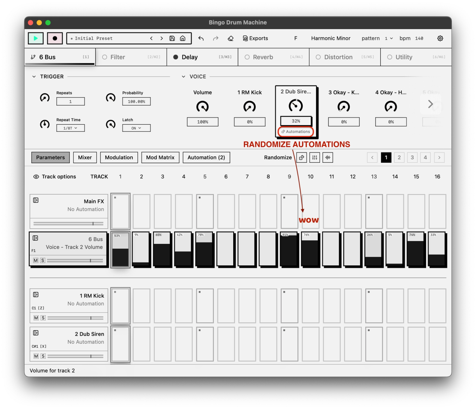Viewport: 476px width, 409px height.
Task: Click the sliders randomize icon next to dice
Action: [x=315, y=157]
